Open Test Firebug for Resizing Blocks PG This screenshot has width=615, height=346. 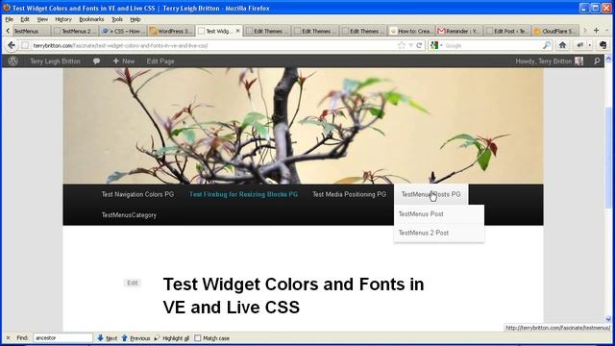(243, 194)
